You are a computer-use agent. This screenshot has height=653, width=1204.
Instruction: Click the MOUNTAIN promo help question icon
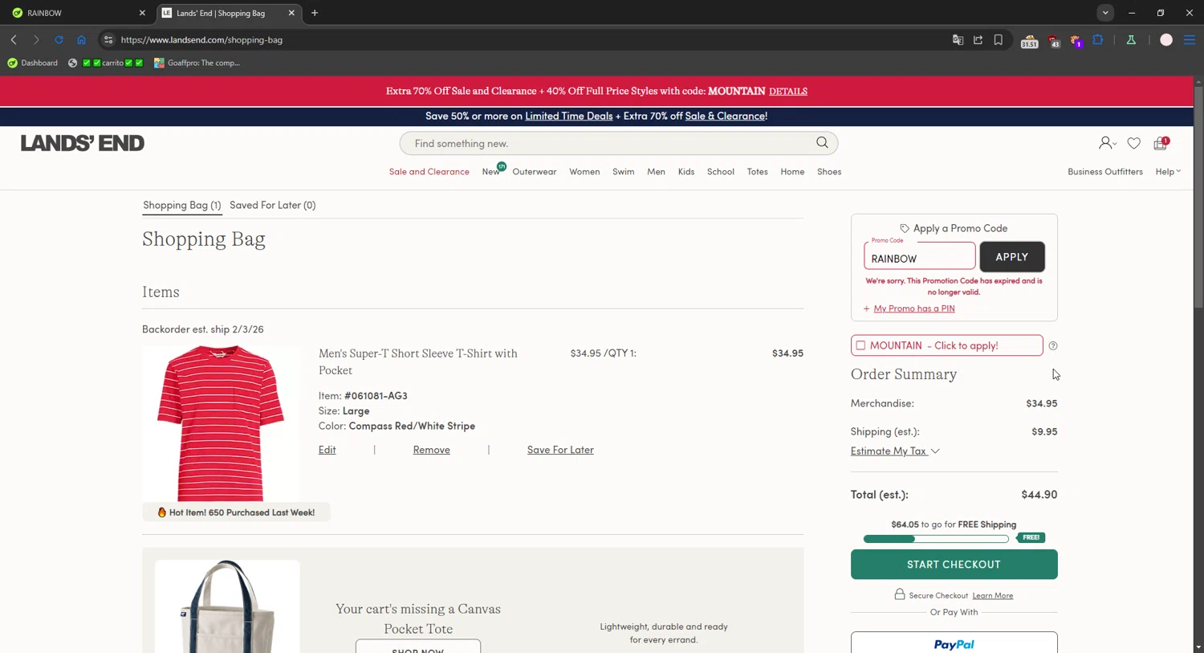1053,346
